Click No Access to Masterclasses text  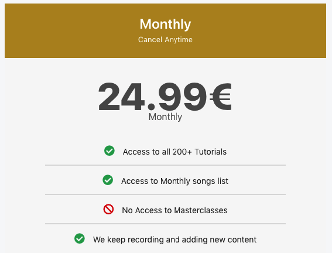tap(174, 210)
